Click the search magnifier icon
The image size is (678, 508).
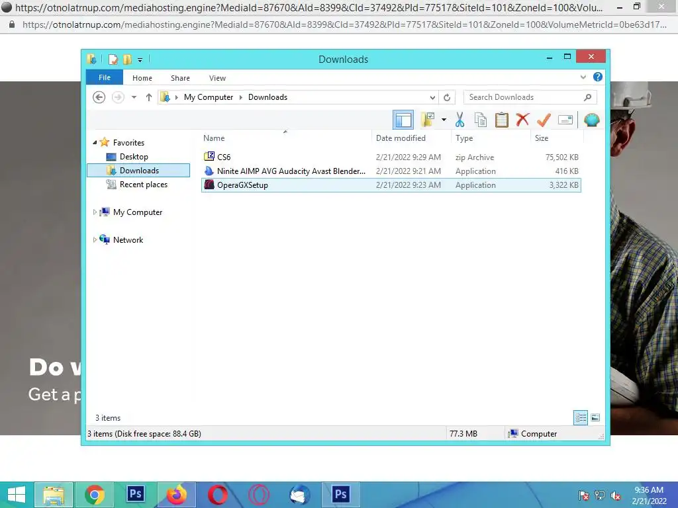(587, 97)
